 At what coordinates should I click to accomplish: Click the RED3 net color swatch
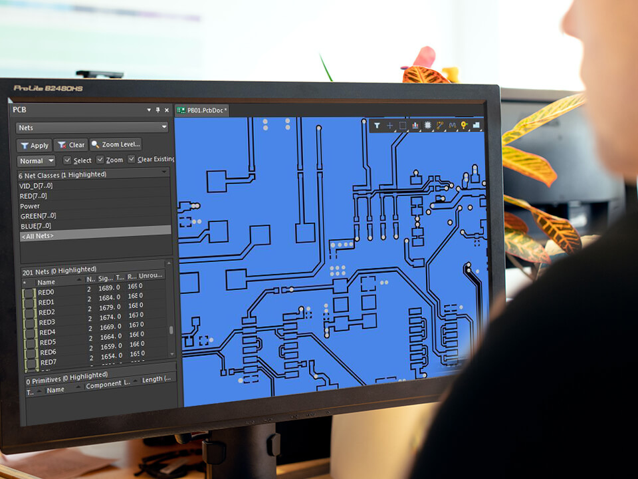(x=29, y=323)
